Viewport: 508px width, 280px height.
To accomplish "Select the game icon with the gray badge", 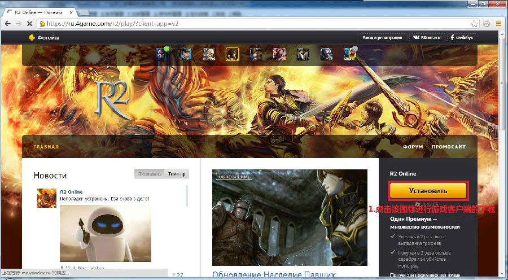I will point(350,54).
